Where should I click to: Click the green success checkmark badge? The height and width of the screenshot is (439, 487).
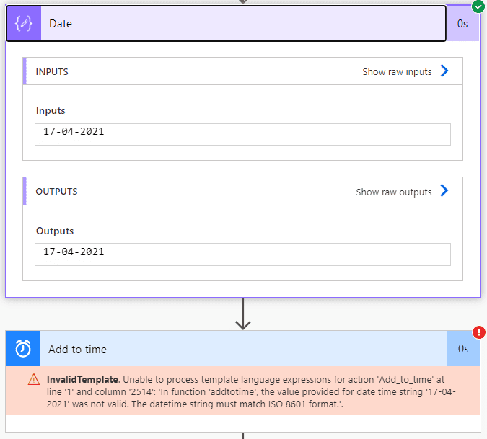pyautogui.click(x=478, y=6)
